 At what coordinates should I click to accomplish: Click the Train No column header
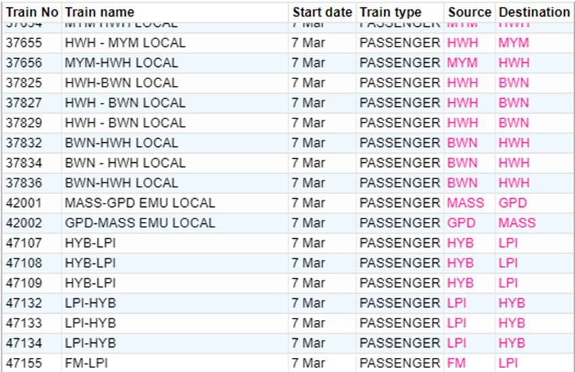[32, 12]
